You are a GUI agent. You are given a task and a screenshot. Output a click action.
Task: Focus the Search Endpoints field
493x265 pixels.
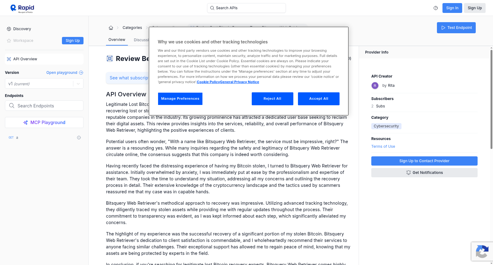[44, 106]
